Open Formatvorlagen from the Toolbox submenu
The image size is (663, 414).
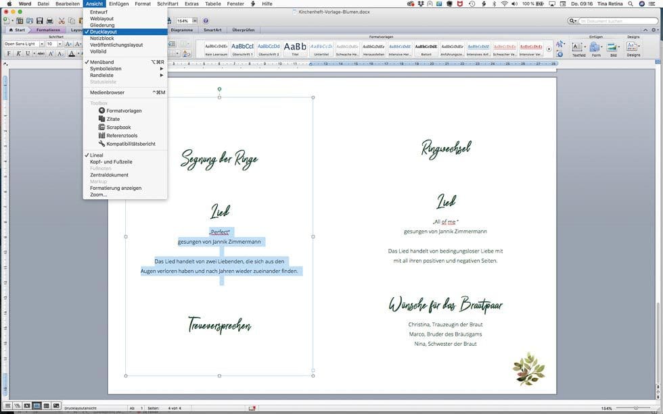pyautogui.click(x=124, y=110)
